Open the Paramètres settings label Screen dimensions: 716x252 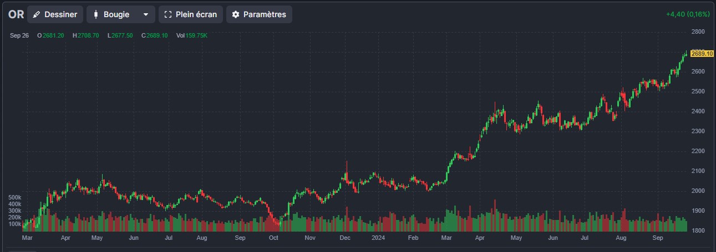[265, 14]
